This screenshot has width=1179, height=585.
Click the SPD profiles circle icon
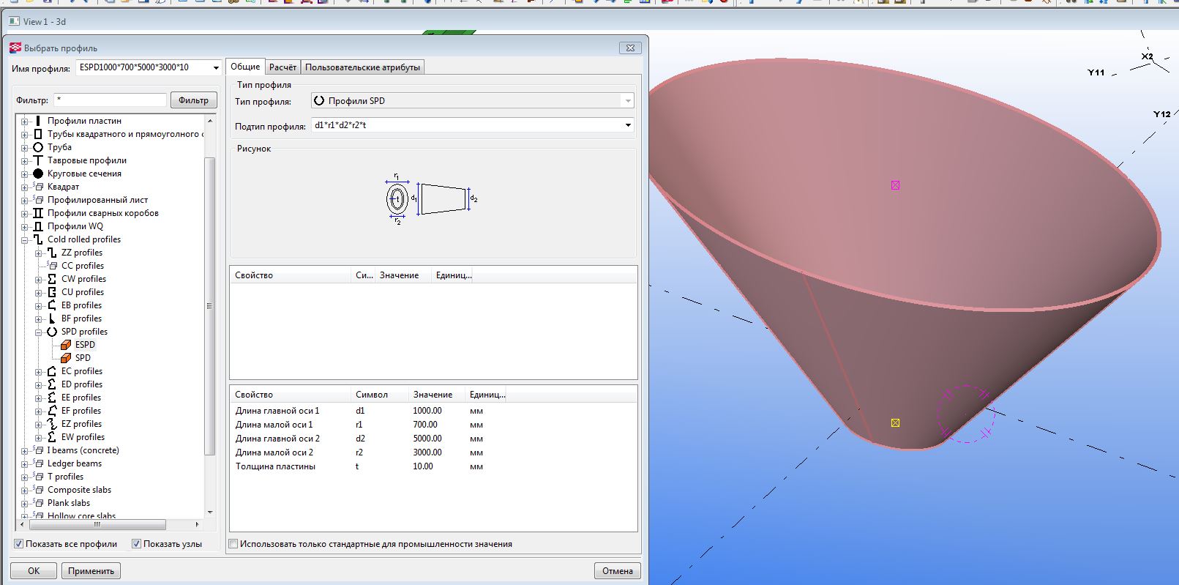point(52,332)
